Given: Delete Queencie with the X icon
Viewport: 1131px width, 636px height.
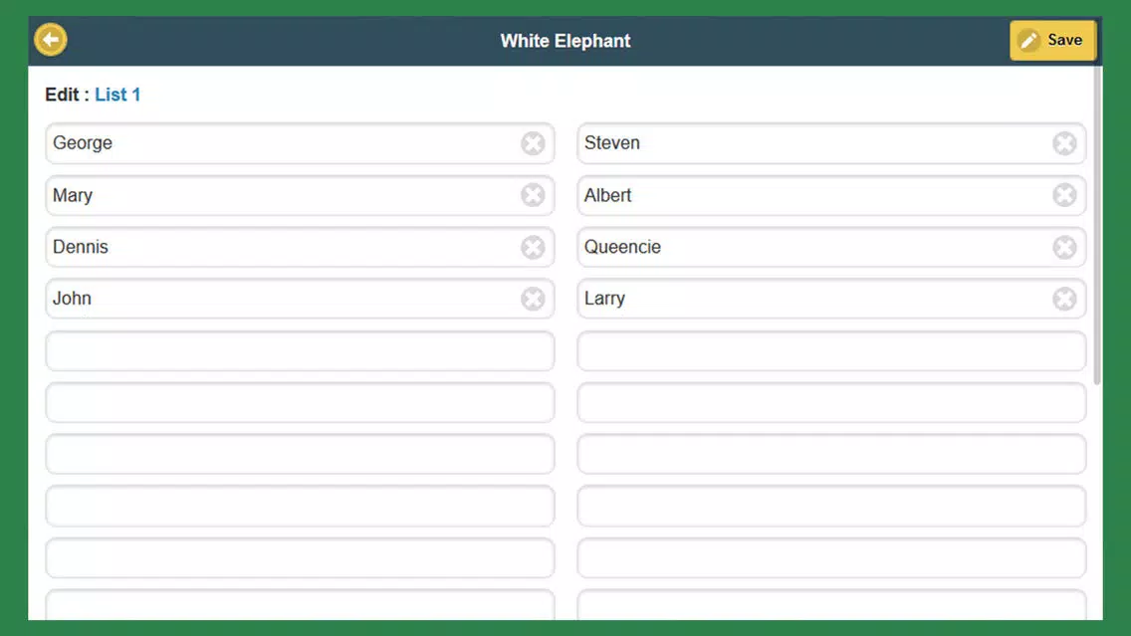Looking at the screenshot, I should (1064, 247).
